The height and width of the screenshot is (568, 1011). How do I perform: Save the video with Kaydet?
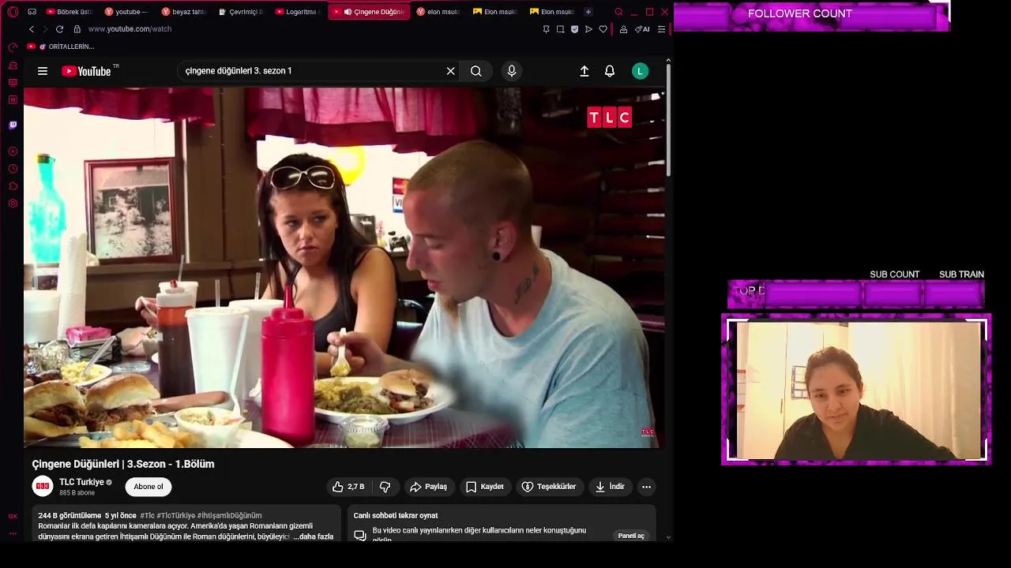pyautogui.click(x=485, y=487)
